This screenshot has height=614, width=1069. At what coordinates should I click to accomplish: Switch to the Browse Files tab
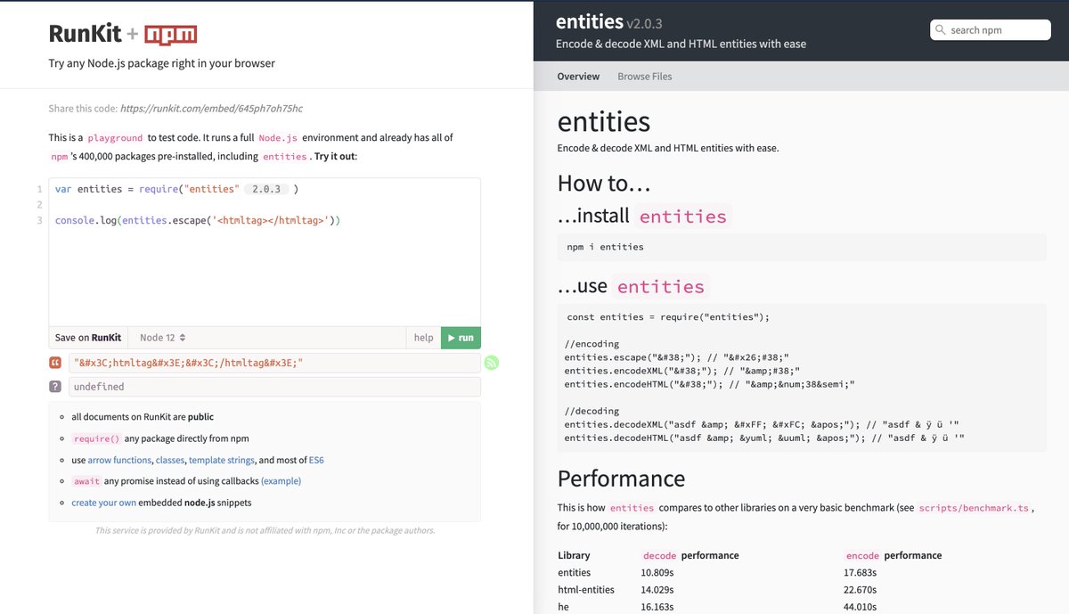645,77
